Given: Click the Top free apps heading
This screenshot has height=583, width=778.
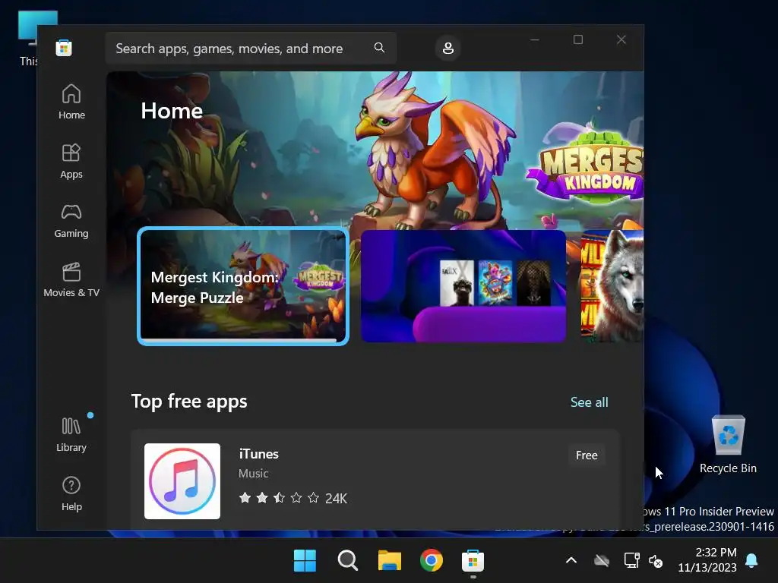Looking at the screenshot, I should coord(189,401).
